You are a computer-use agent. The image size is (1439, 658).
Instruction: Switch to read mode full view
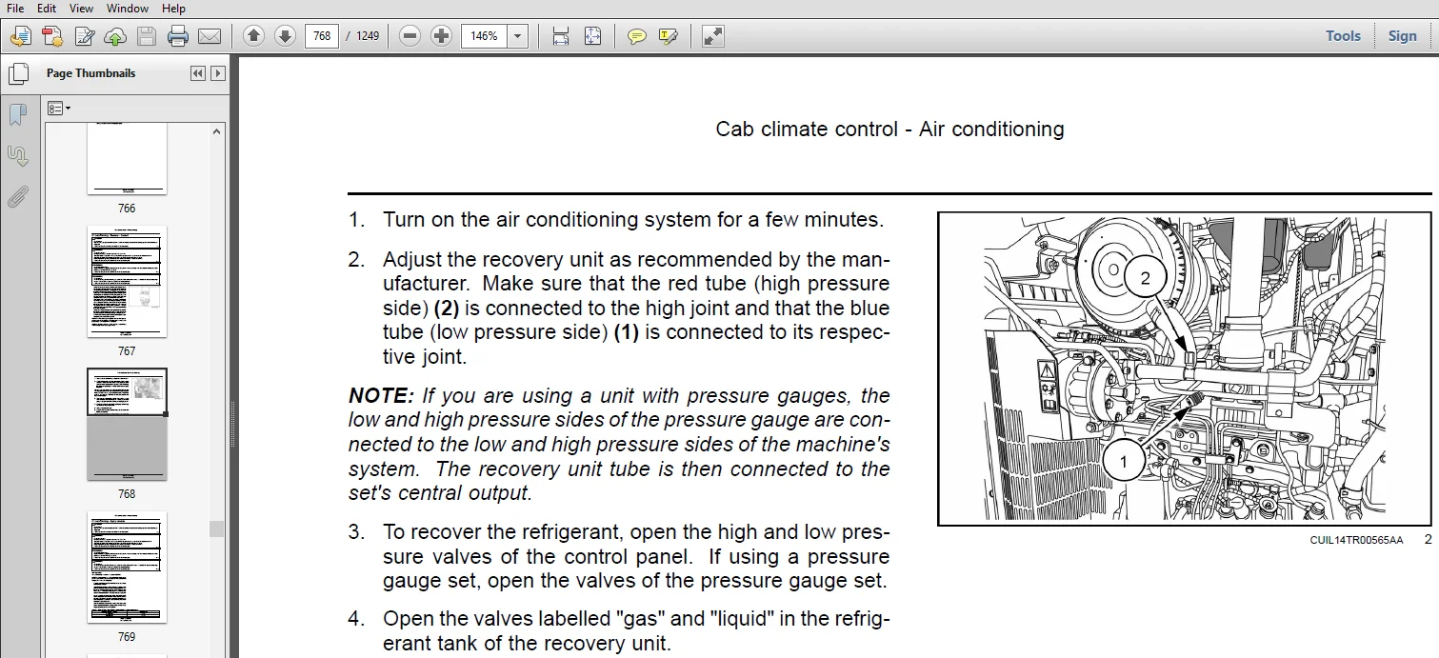tap(712, 36)
